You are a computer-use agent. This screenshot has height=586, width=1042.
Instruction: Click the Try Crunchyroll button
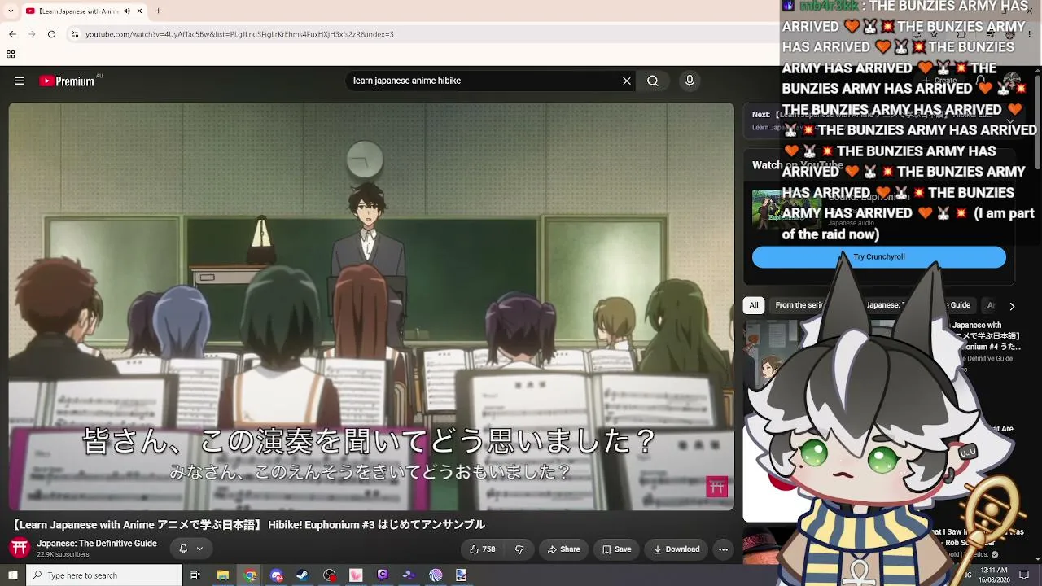879,257
